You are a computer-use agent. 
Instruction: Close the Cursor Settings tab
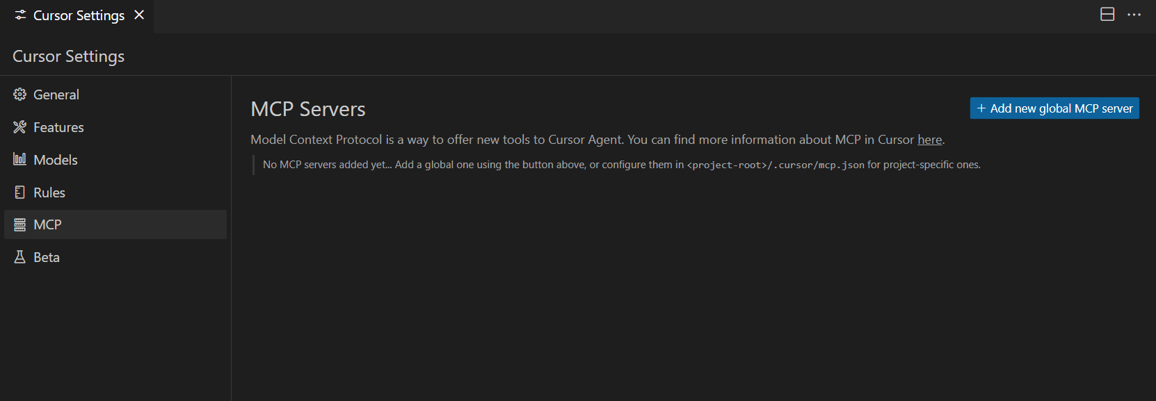click(x=139, y=15)
